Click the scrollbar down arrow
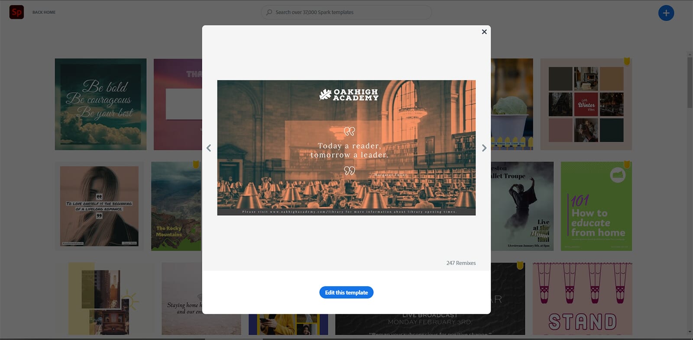 pyautogui.click(x=690, y=332)
